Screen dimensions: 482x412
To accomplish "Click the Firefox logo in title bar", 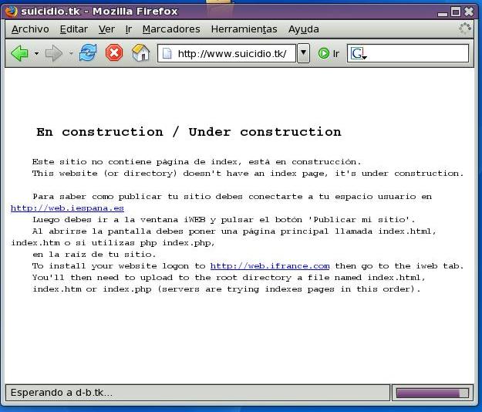I will pos(10,11).
